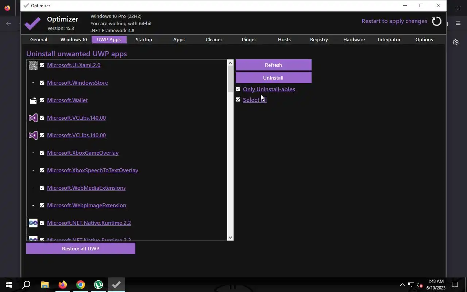467x292 pixels.
Task: Show hidden system tray icons
Action: (402, 285)
